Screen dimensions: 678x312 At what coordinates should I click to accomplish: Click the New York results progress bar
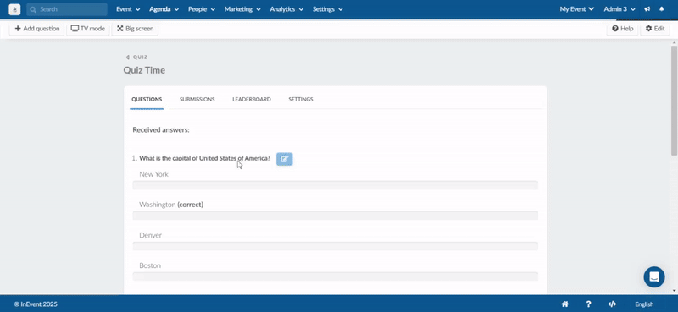(335, 185)
